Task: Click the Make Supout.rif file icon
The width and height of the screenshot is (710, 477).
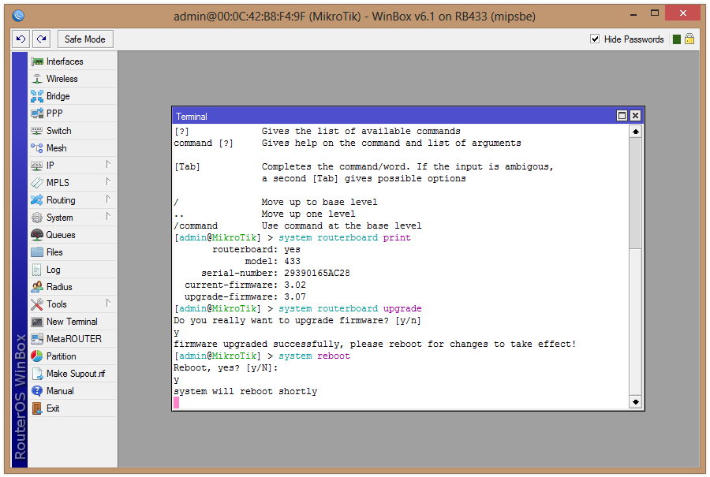Action: [x=38, y=374]
